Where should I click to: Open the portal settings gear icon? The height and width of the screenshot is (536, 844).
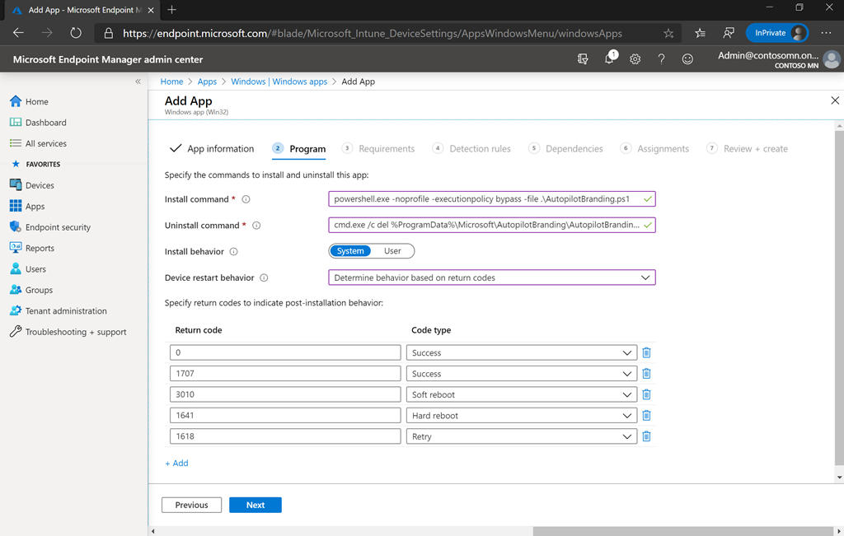[x=635, y=59]
